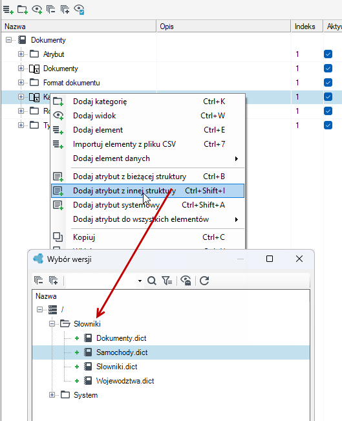
Task: Click the Opis column header
Action: pos(224,27)
